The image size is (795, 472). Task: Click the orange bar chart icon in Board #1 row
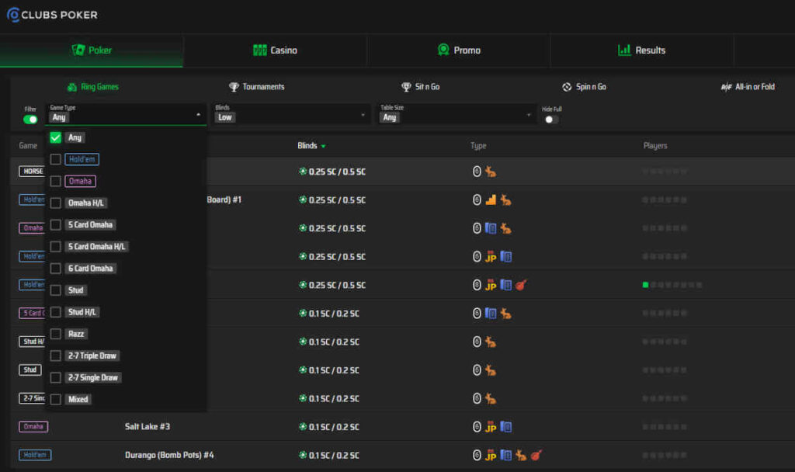click(491, 200)
